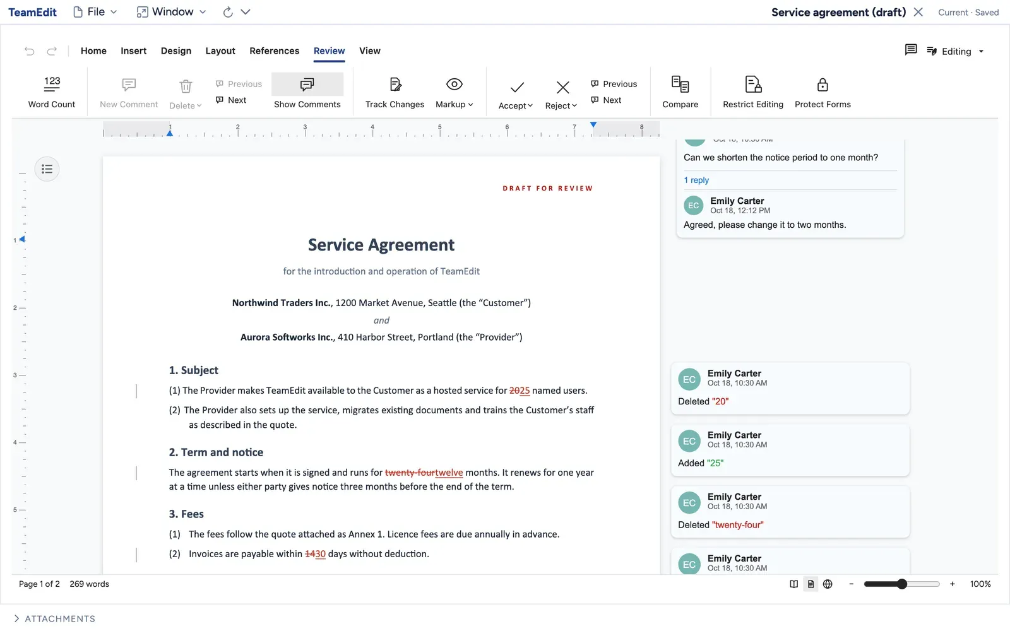Open the comments panel icon at top right
1010x631 pixels.
pos(910,50)
